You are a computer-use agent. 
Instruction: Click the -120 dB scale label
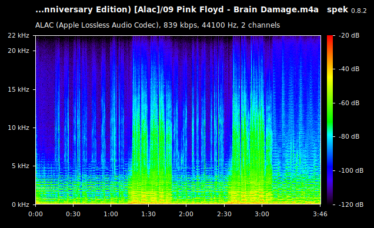coord(351,204)
